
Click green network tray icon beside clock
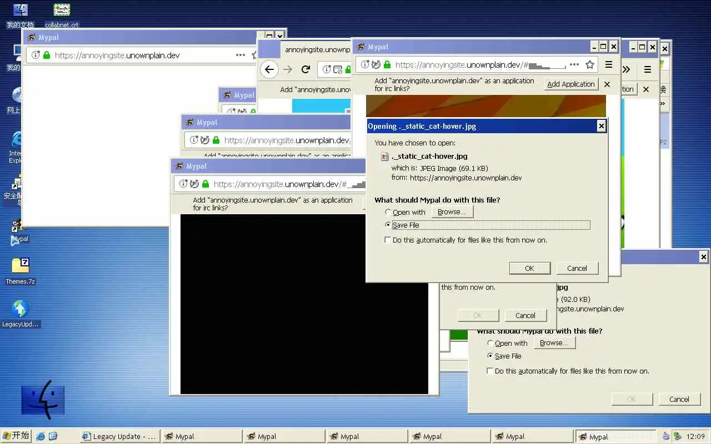tap(678, 436)
